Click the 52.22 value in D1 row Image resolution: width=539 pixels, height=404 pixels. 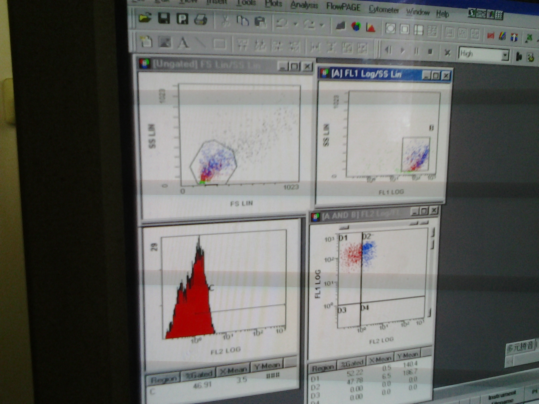click(355, 372)
